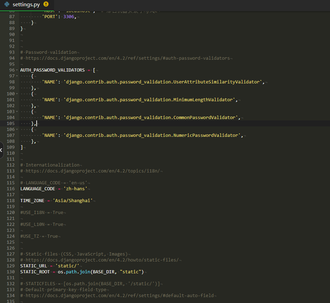Click the CommonPasswordValidator string
Screen dimensions: 330x303
click(x=151, y=118)
